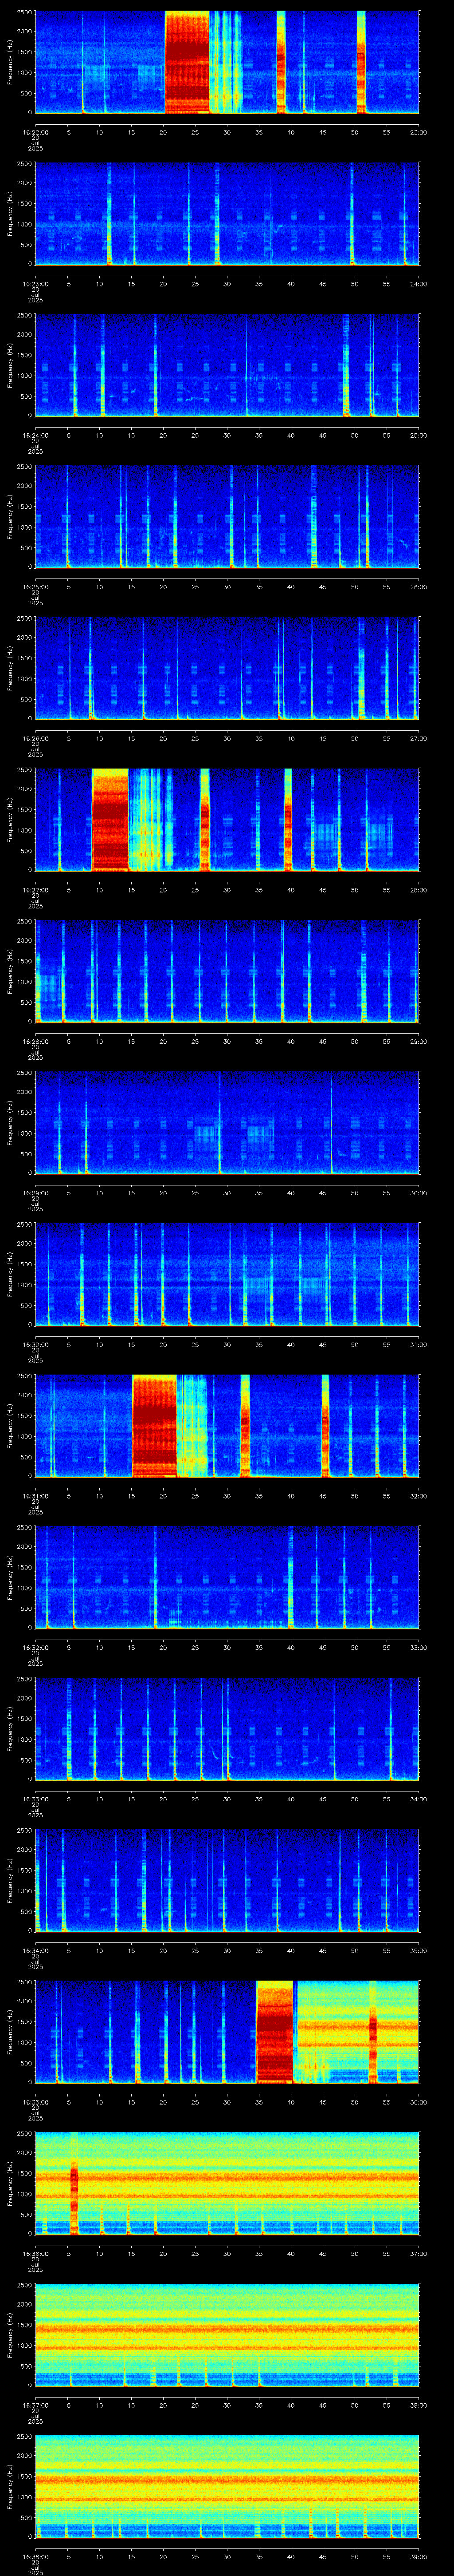
Task: Open the spectrogram panel starting at 16:24:00
Action: pyautogui.click(x=227, y=365)
